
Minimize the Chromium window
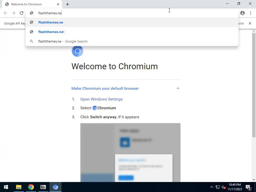[x=227, y=3]
